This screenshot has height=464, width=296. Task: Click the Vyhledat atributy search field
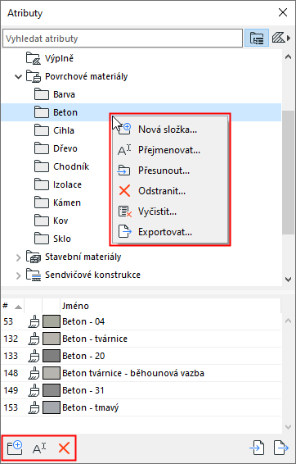pos(123,39)
